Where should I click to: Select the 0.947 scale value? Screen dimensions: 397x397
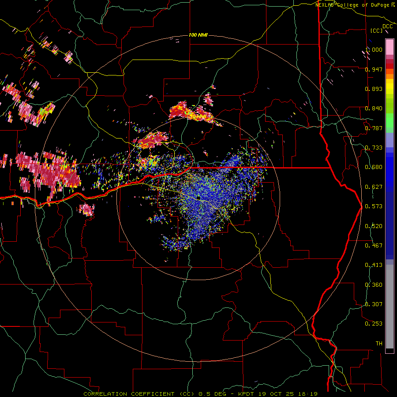(374, 69)
